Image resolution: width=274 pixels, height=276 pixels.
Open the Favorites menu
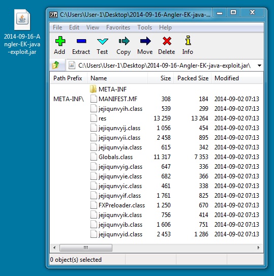tap(118, 27)
